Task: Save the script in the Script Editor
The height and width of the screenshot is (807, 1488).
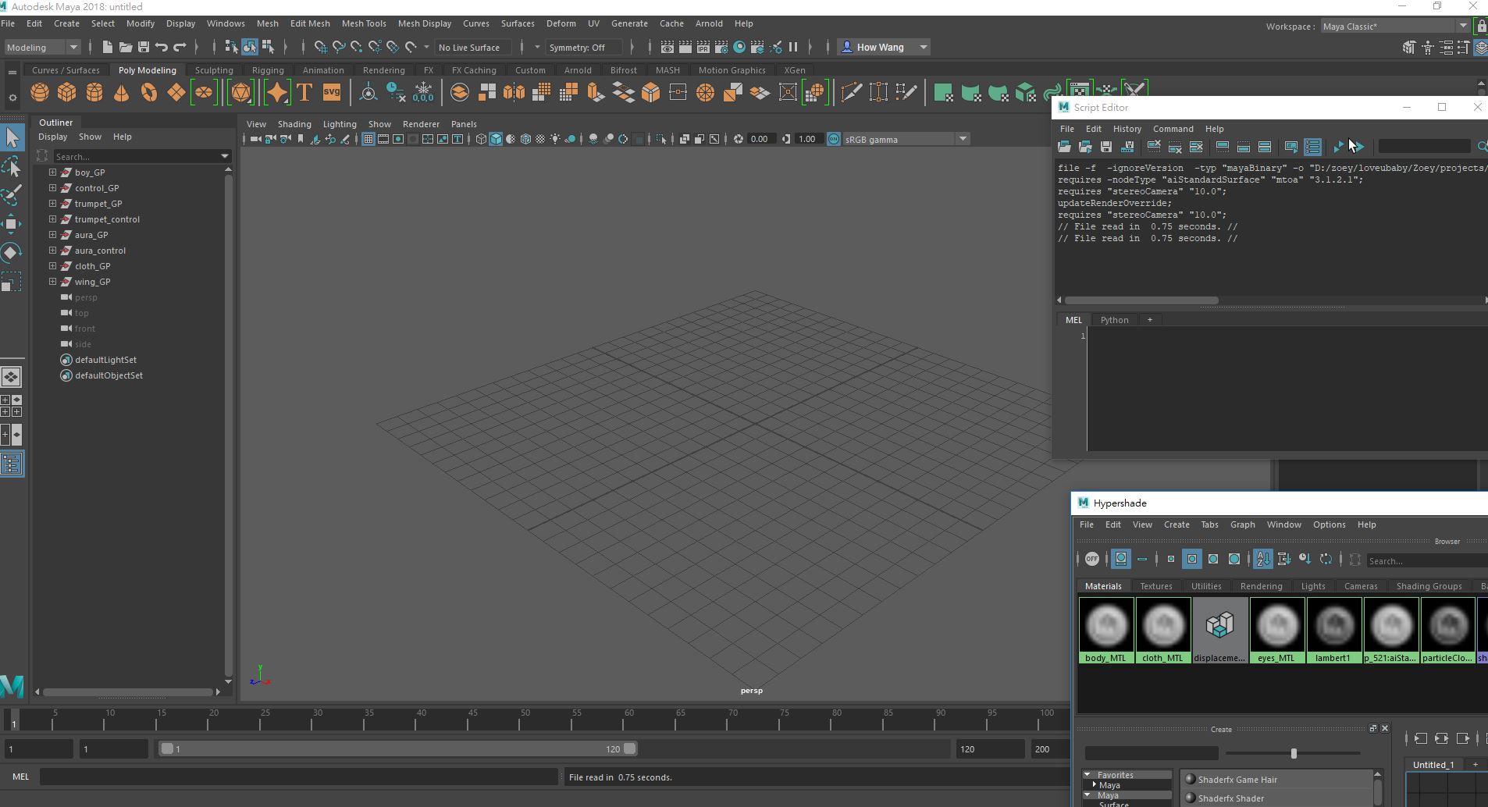Action: (x=1106, y=147)
